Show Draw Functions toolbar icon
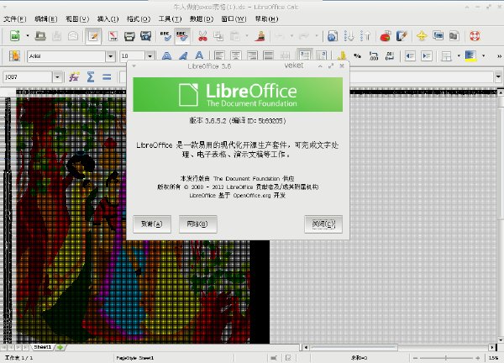Viewport: 504px width, 363px height. coord(402,35)
